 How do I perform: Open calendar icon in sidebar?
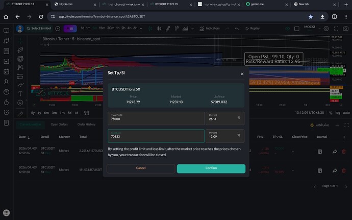click(6, 71)
